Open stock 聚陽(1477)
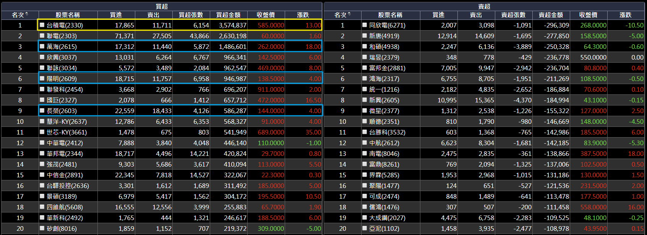This screenshot has width=647, height=235. click(x=384, y=186)
